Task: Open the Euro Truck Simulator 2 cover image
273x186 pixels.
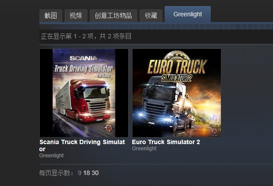Action: point(177,93)
